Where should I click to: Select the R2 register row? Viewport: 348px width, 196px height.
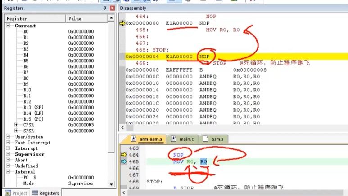pos(57,43)
